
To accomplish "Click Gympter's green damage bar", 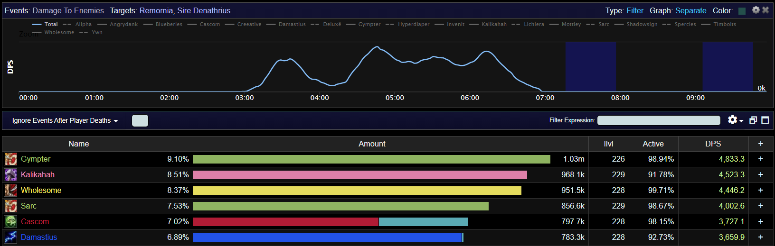I will (371, 159).
